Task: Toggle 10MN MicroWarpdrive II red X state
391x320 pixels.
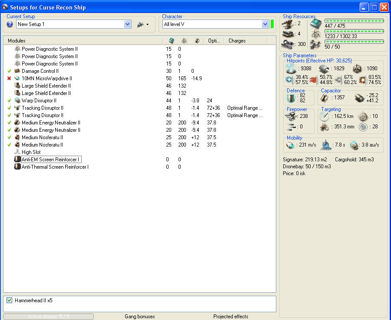Action: (9, 78)
